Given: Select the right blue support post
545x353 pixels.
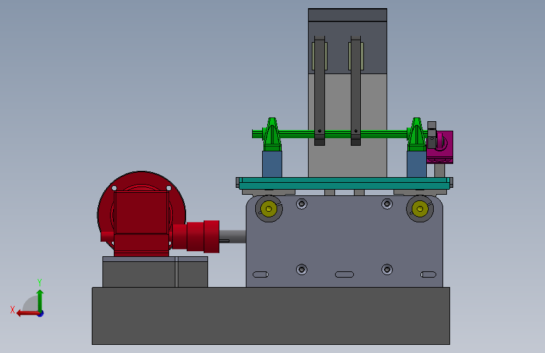Looking at the screenshot, I should pos(417,164).
